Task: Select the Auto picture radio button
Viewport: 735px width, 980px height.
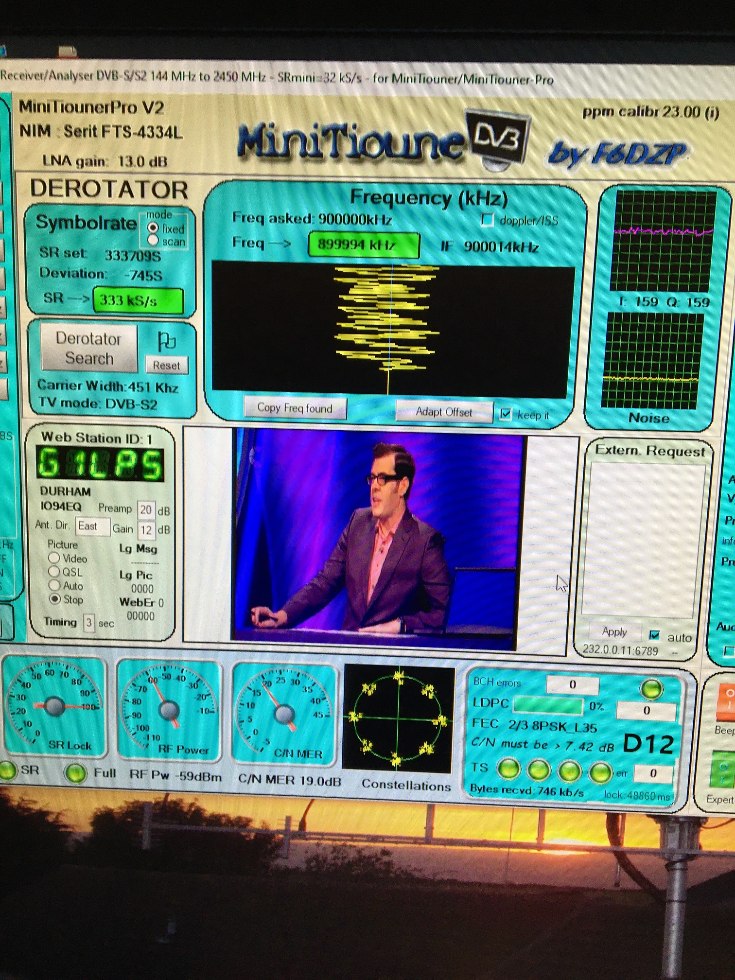Action: coord(54,585)
